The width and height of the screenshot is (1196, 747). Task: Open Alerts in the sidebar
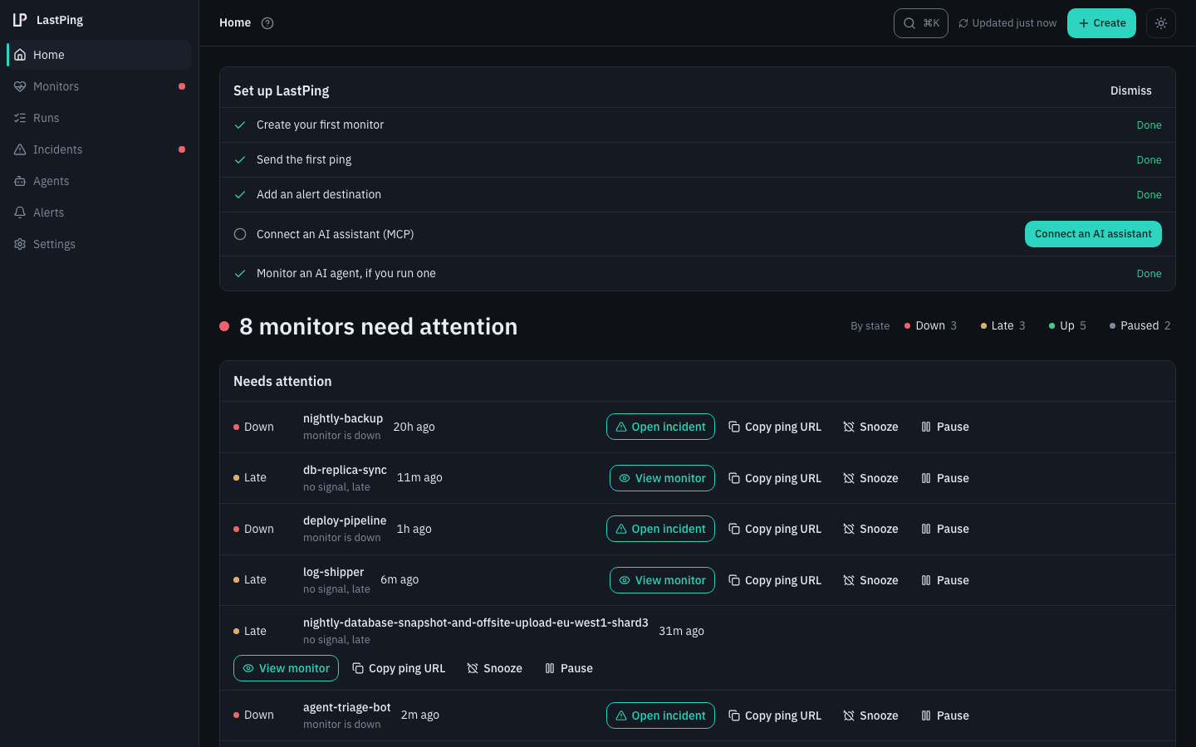click(x=100, y=212)
